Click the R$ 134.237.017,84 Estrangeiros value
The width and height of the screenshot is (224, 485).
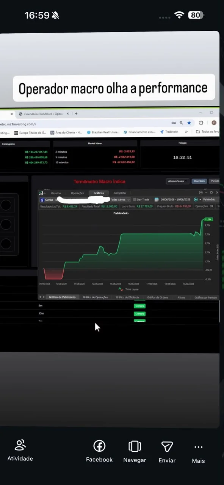pyautogui.click(x=36, y=152)
